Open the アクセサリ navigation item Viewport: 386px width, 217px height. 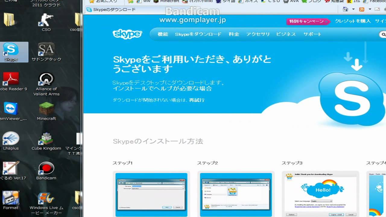point(258,34)
